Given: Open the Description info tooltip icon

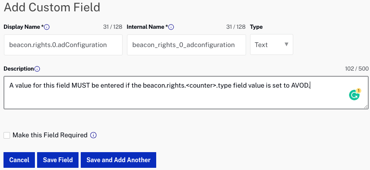Looking at the screenshot, I should [37, 69].
